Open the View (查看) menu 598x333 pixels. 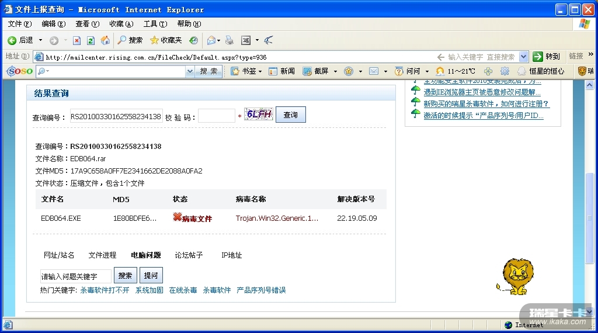point(88,24)
